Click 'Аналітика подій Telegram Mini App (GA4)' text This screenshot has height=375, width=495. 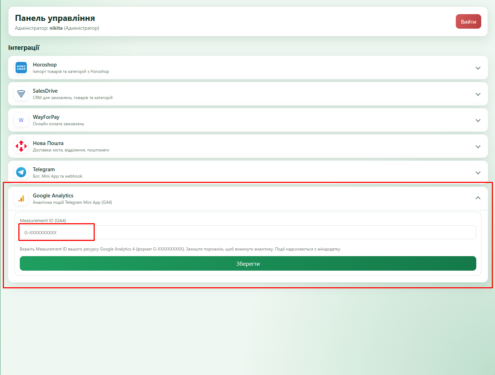(72, 202)
